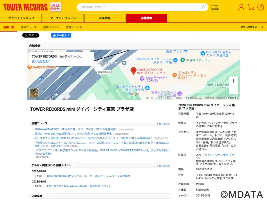Click coca ダイバーシティ shop marker

tap(147, 88)
